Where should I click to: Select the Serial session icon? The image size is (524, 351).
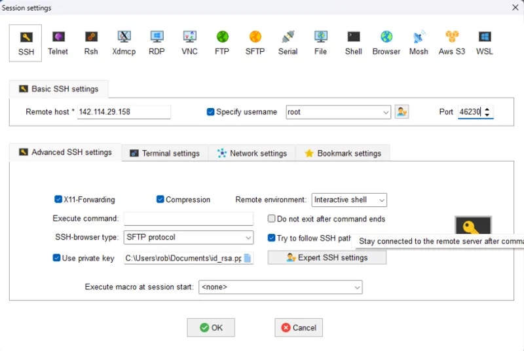[x=288, y=43]
